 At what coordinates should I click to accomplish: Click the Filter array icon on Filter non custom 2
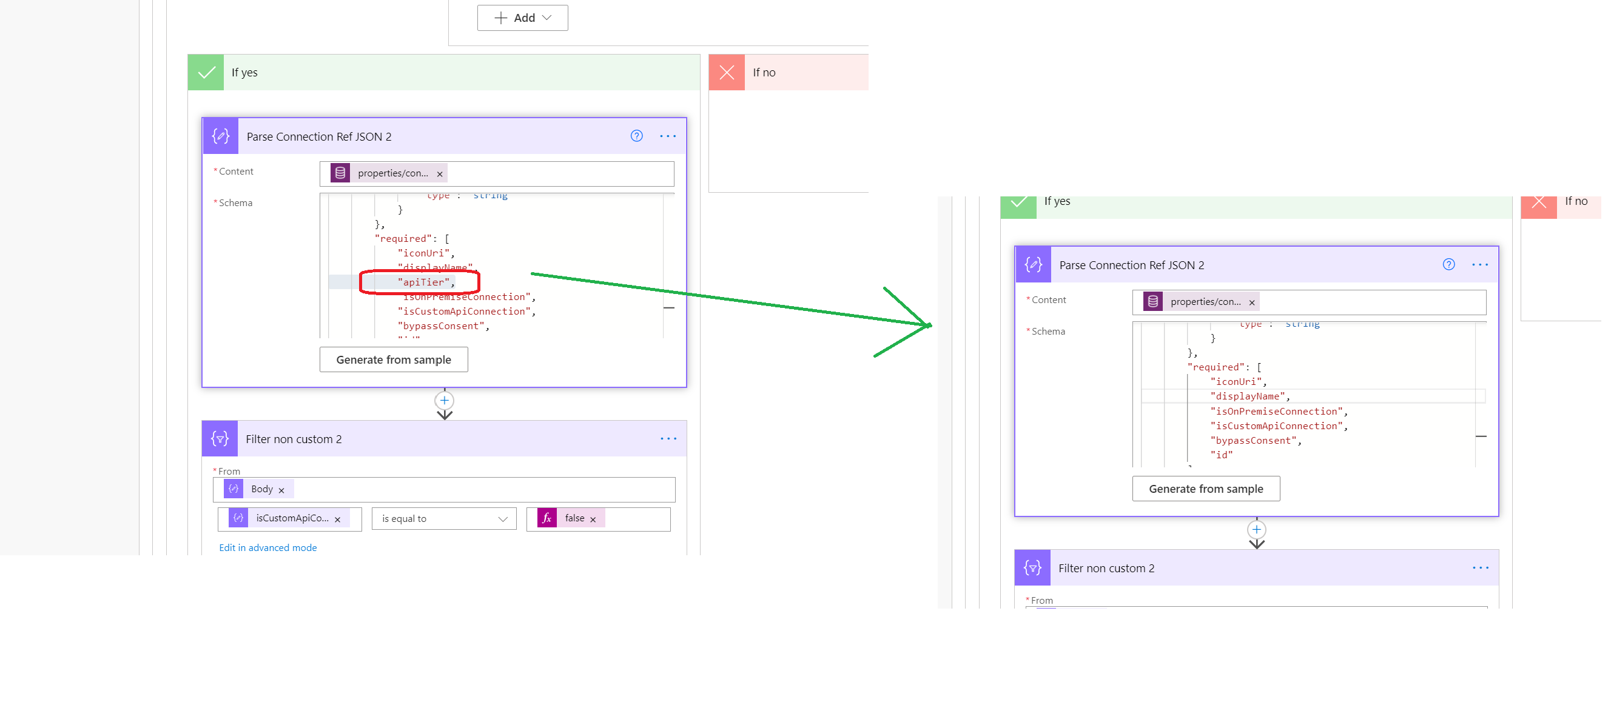pos(220,439)
